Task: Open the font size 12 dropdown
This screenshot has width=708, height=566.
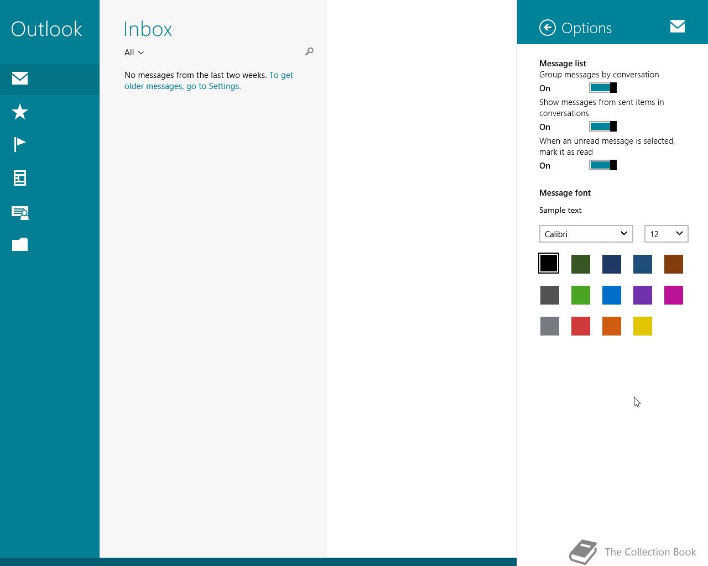Action: (667, 234)
